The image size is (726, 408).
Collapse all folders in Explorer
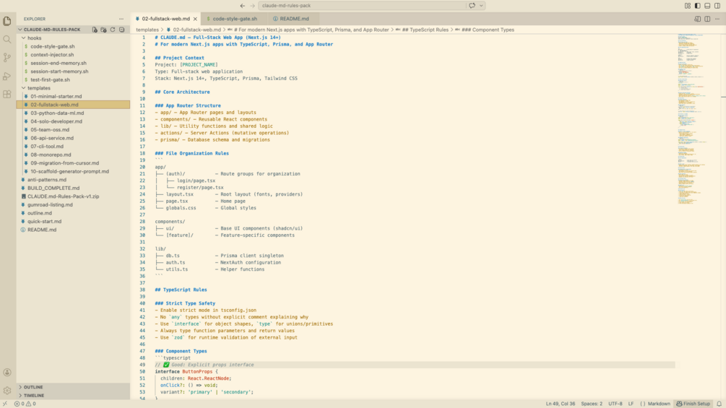click(122, 30)
